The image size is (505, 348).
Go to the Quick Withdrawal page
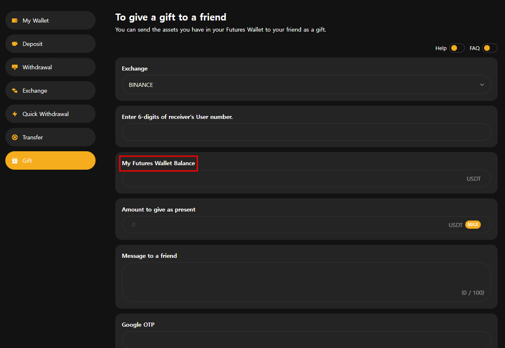point(50,114)
